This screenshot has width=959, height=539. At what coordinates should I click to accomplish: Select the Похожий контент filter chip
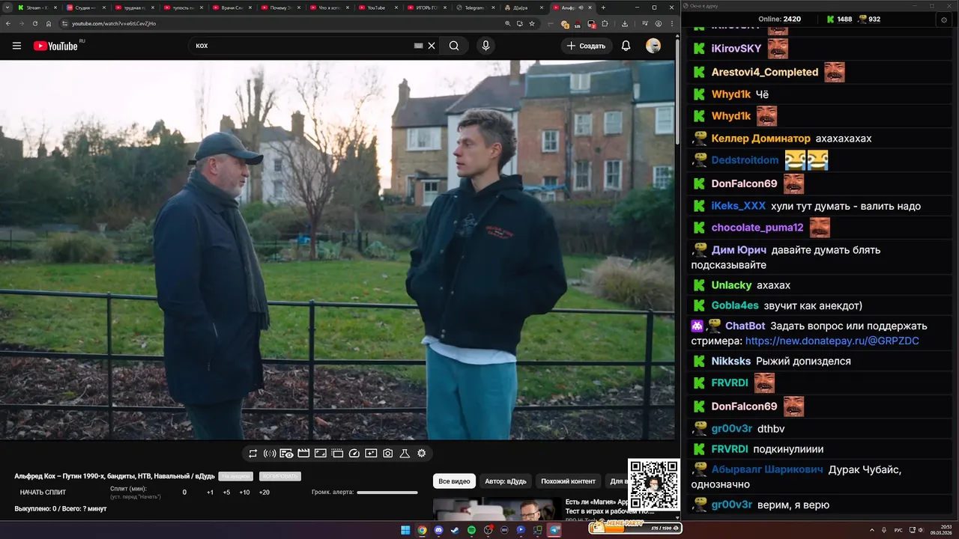(568, 481)
